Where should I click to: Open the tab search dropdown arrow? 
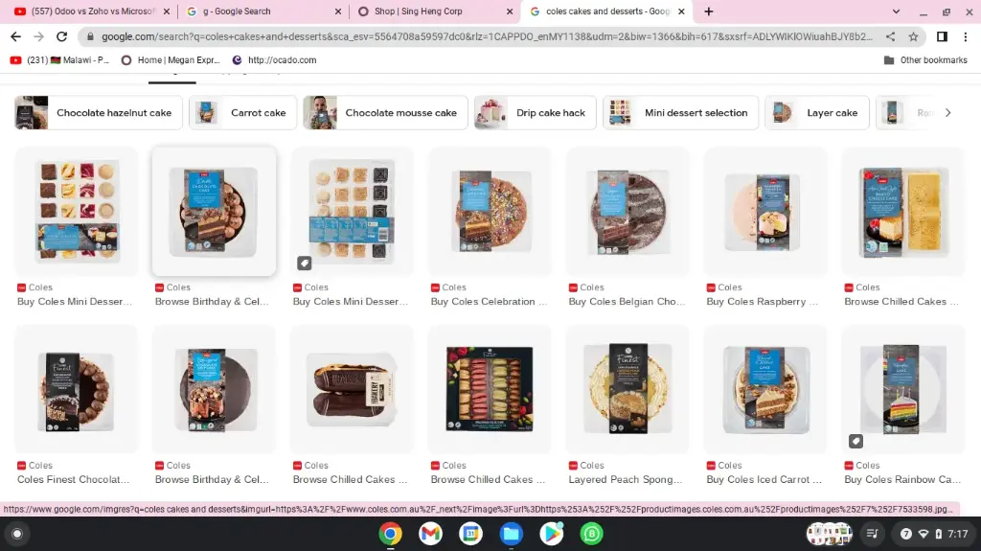pos(896,11)
